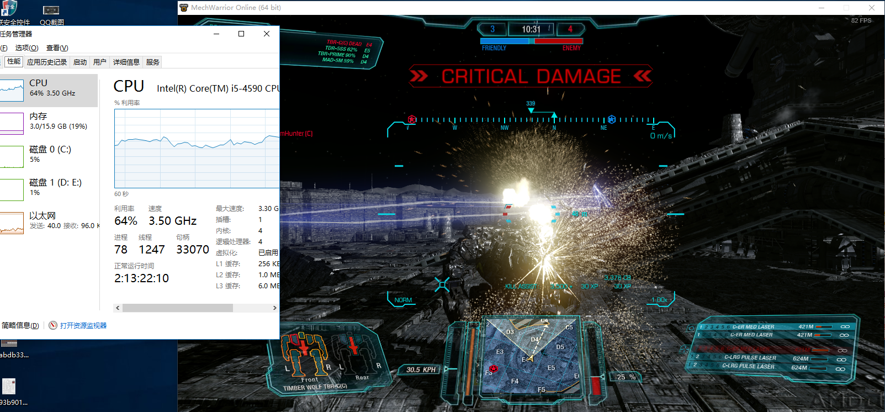This screenshot has height=412, width=885.
Task: Click the 1.00x zoom indicator
Action: point(659,300)
